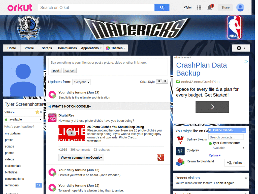
Task: Click view more on DigitalRev post
Action: (x=94, y=141)
